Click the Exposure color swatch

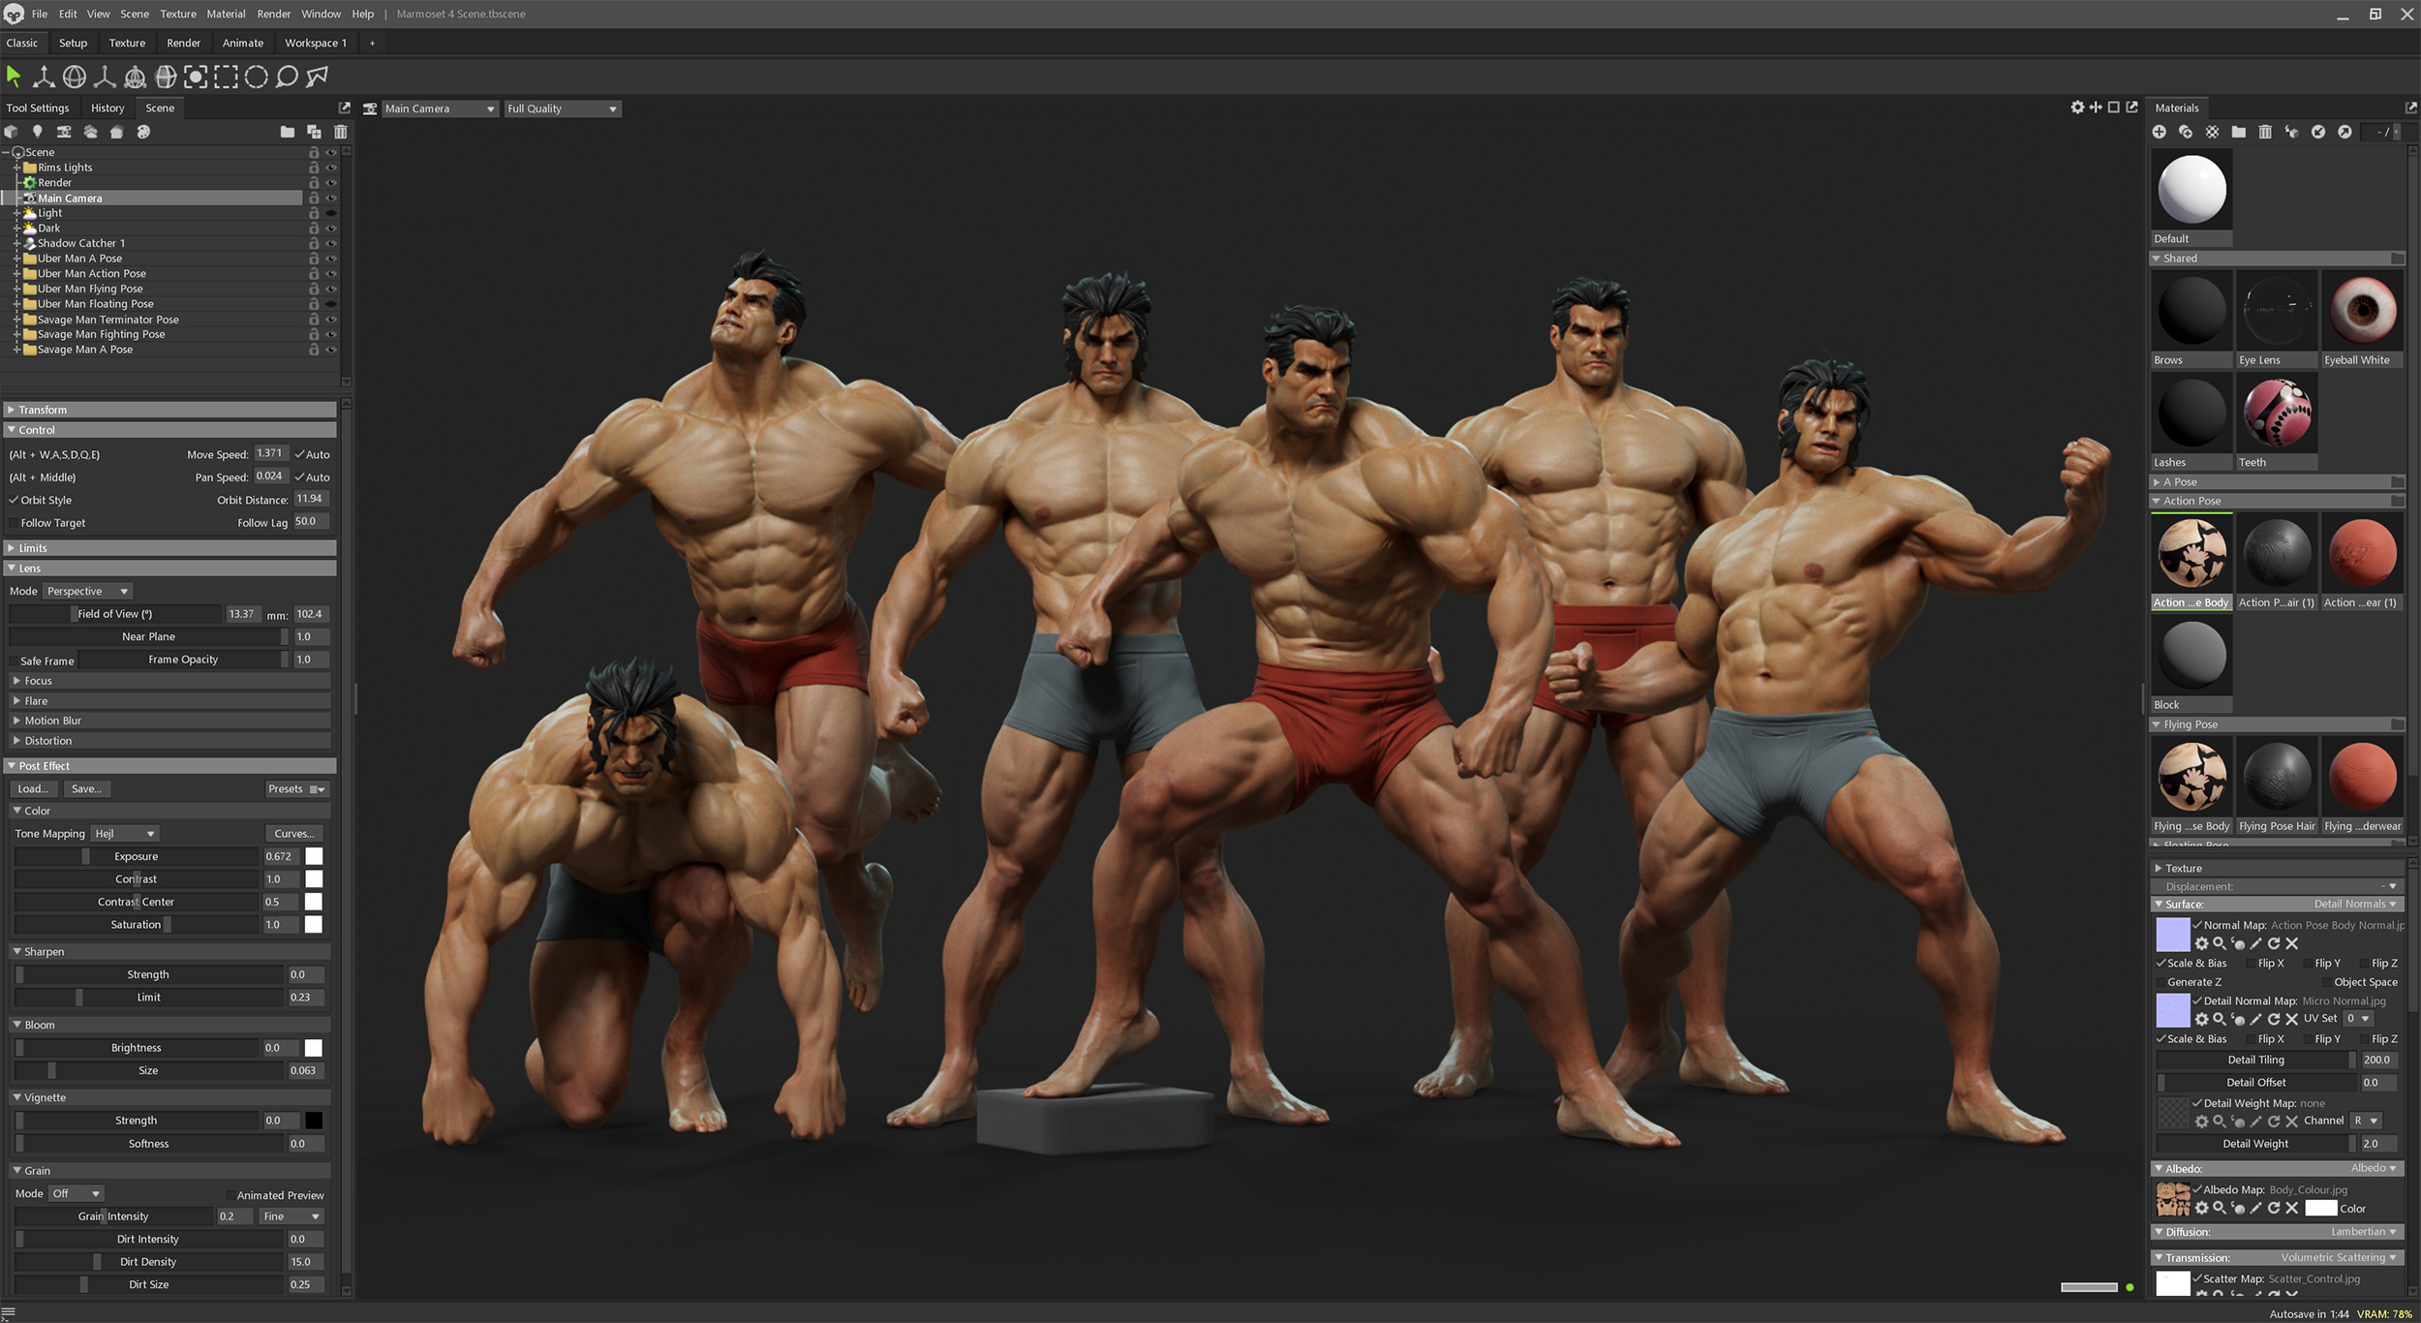tap(312, 856)
